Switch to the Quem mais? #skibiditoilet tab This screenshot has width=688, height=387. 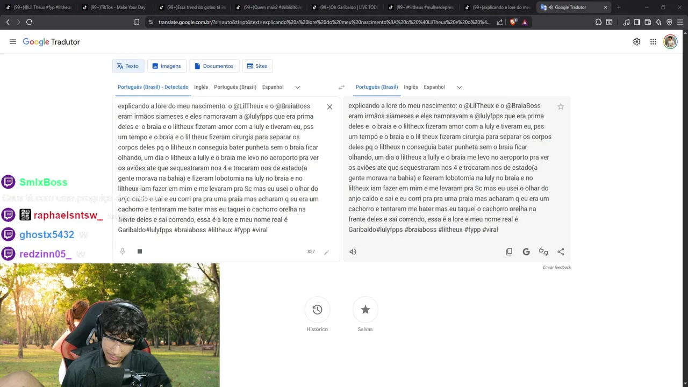[268, 8]
